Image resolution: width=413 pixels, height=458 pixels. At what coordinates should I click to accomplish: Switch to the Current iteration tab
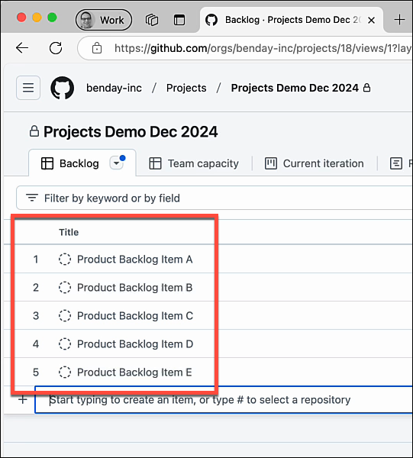(315, 163)
